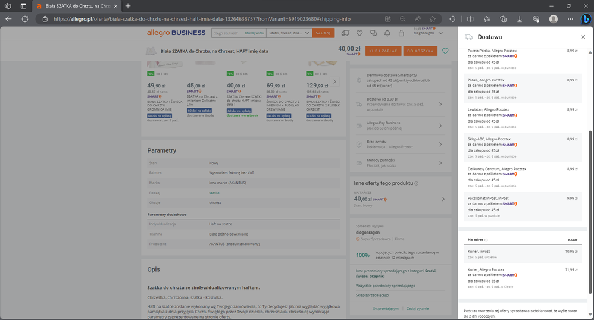Close the Dostawa delivery panel
This screenshot has width=594, height=320.
click(x=583, y=37)
